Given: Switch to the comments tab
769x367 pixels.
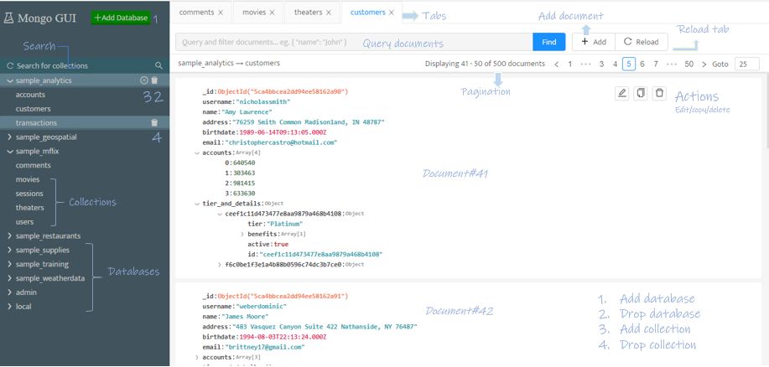Looking at the screenshot, I should (x=196, y=13).
